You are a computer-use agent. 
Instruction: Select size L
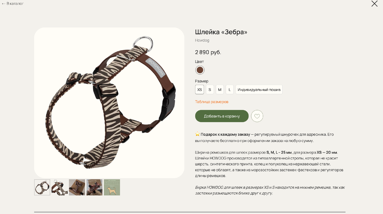pos(229,90)
